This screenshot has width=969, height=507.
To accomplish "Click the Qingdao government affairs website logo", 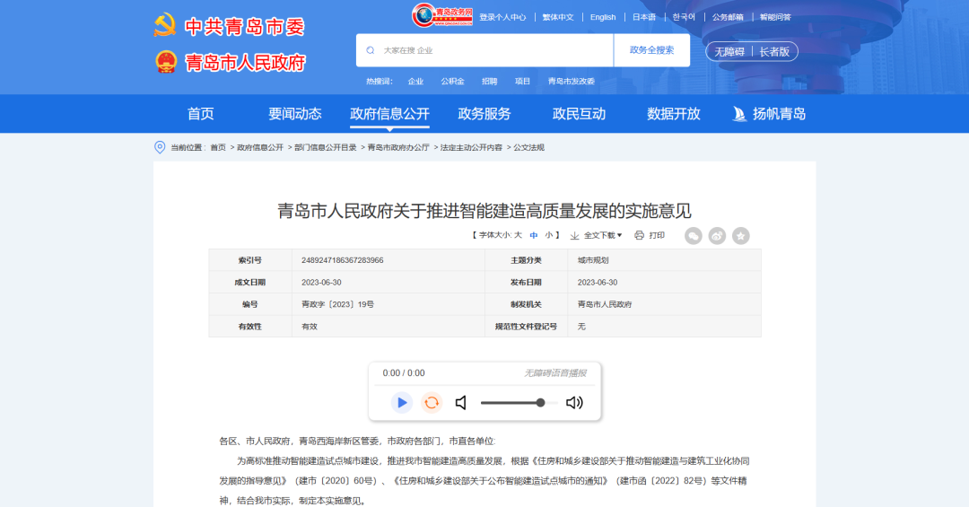I will click(442, 15).
